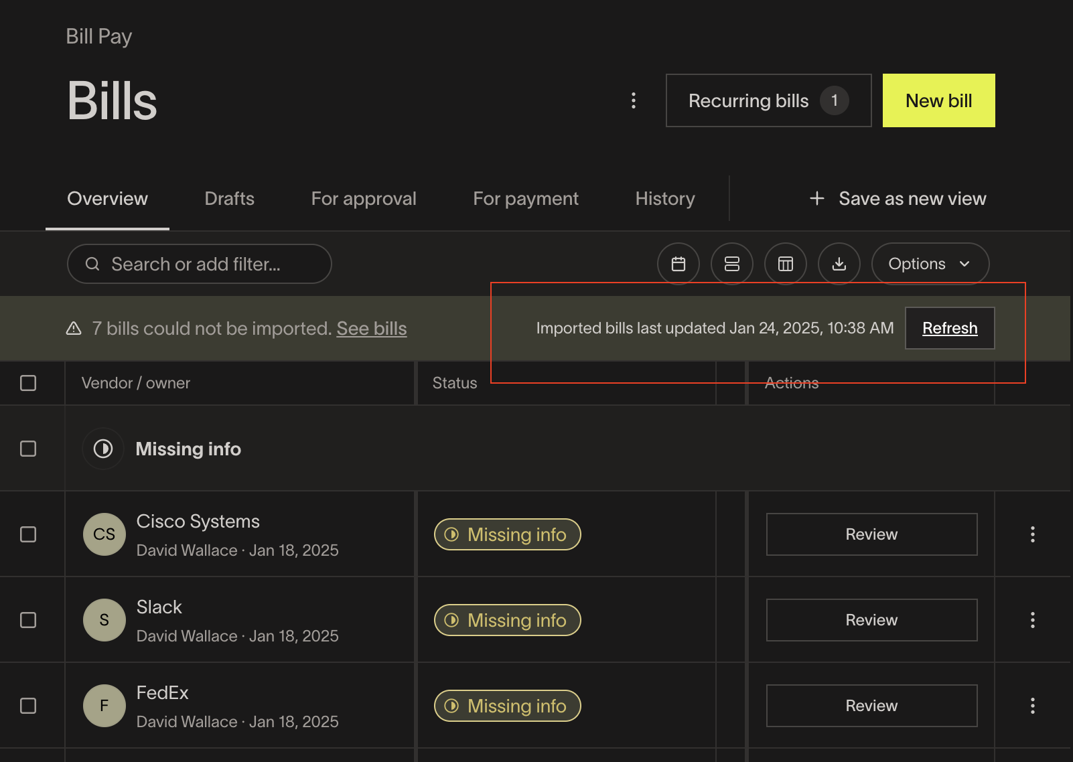Click the Slack vendor name

tap(159, 607)
